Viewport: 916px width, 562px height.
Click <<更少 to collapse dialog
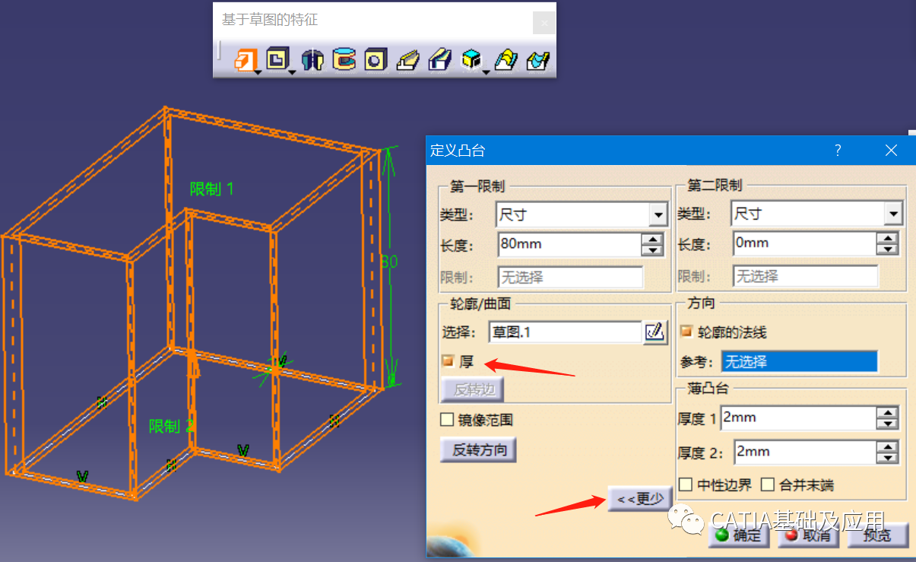641,499
